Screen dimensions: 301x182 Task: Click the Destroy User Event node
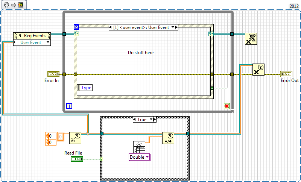coord(258,70)
